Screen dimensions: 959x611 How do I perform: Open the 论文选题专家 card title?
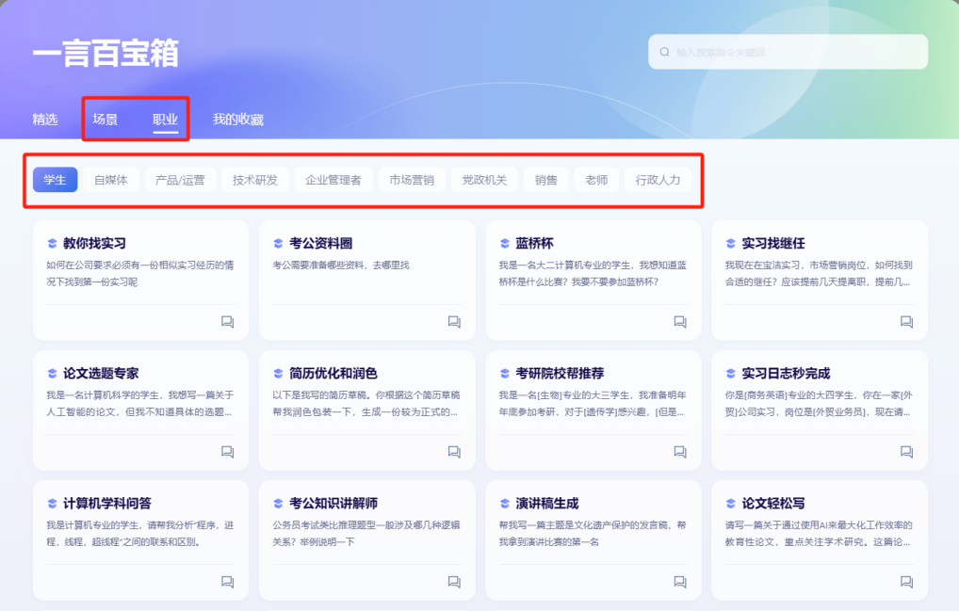pyautogui.click(x=101, y=374)
